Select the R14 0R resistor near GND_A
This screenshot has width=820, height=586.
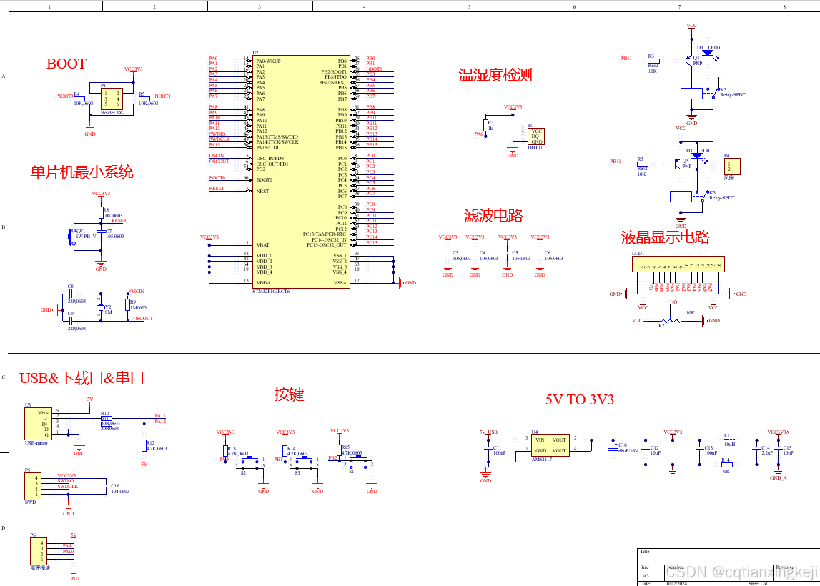coord(726,465)
